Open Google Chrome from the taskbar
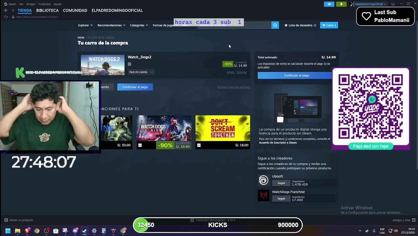Viewport: 418px width, 236px height. click(37, 231)
